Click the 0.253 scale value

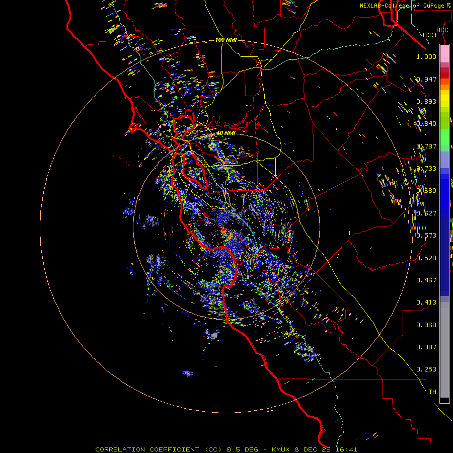426,369
